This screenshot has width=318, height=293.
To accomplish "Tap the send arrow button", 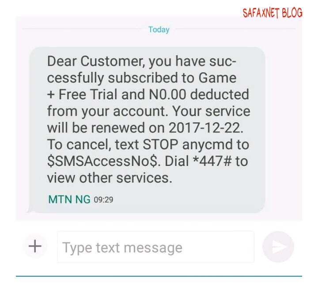I will 278,247.
